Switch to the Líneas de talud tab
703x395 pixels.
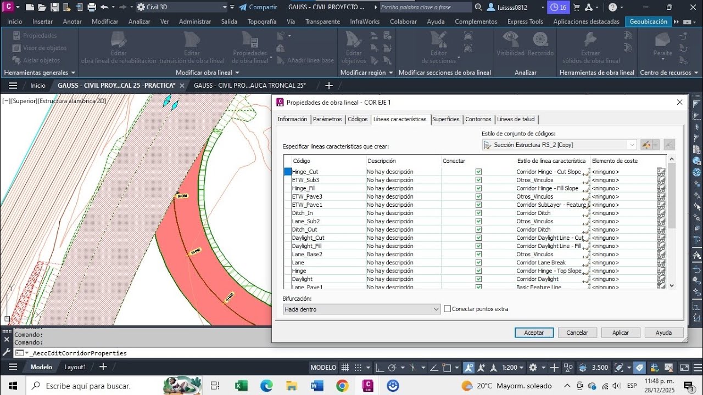tap(516, 119)
